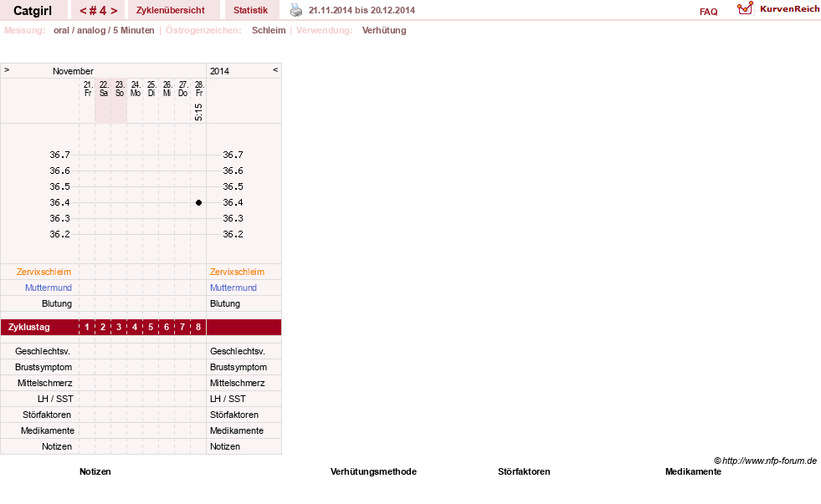The height and width of the screenshot is (504, 821).
Task: Click the left Störfaktoren row label
Action: coord(47,415)
